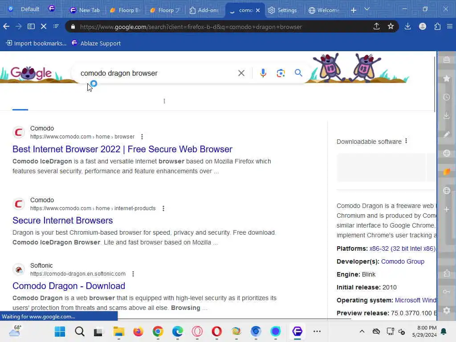456x342 pixels.
Task: Open result options for internet-products result
Action: [x=163, y=208]
